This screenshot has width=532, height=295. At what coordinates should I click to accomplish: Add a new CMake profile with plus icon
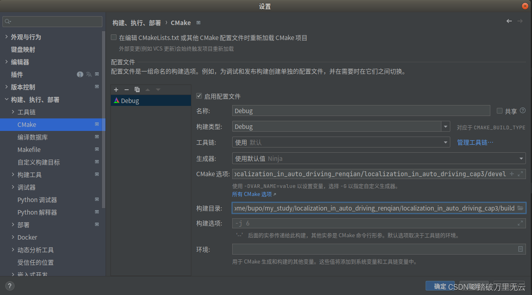pos(116,90)
